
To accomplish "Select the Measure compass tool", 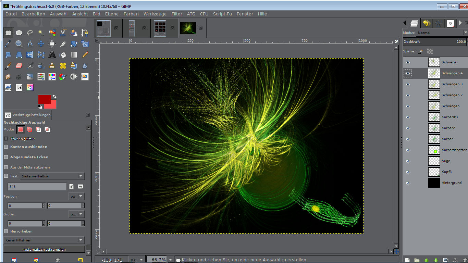I will click(30, 44).
